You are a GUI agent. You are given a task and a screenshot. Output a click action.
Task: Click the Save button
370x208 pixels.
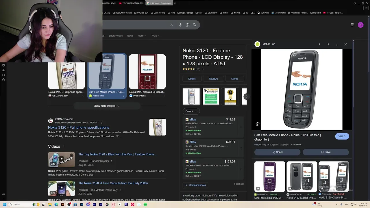click(326, 152)
